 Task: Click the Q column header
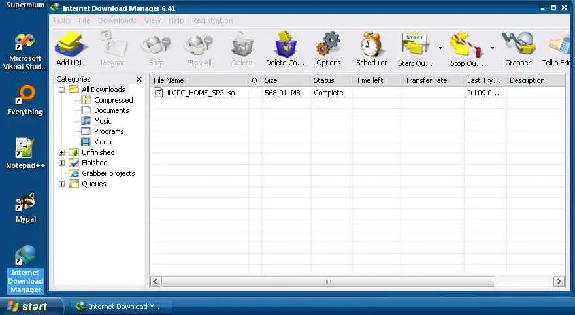pyautogui.click(x=255, y=80)
